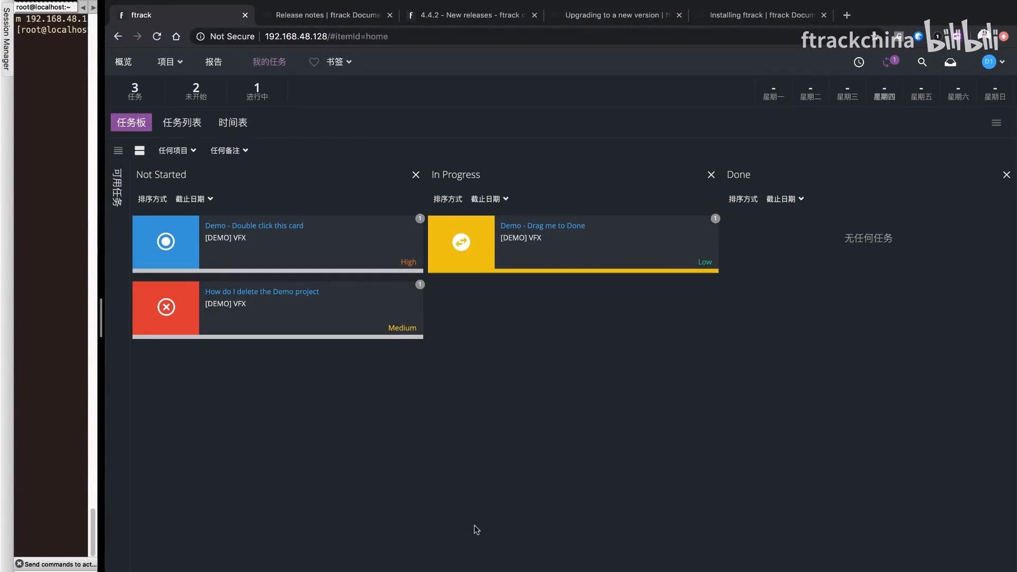The image size is (1017, 572).
Task: Close the Release notes browser tab
Action: pyautogui.click(x=390, y=15)
